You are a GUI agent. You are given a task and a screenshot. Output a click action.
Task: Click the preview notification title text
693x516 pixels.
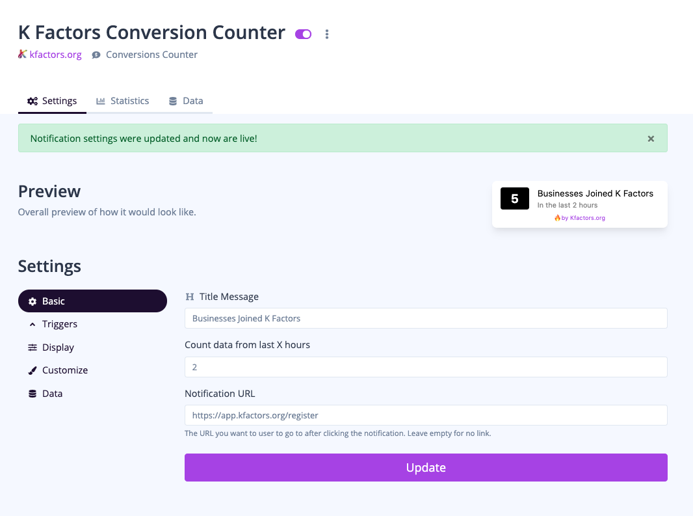[595, 193]
